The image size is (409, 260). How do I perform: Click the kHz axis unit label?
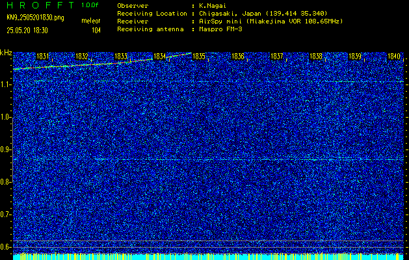point(6,53)
